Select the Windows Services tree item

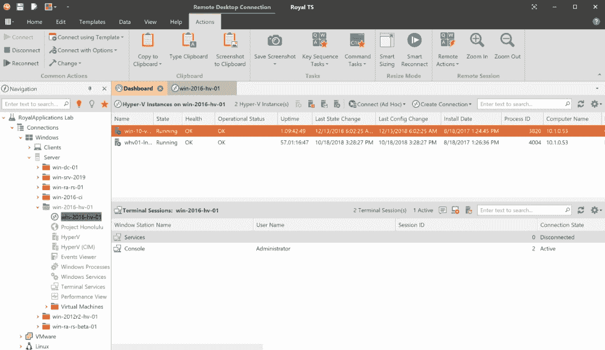83,277
